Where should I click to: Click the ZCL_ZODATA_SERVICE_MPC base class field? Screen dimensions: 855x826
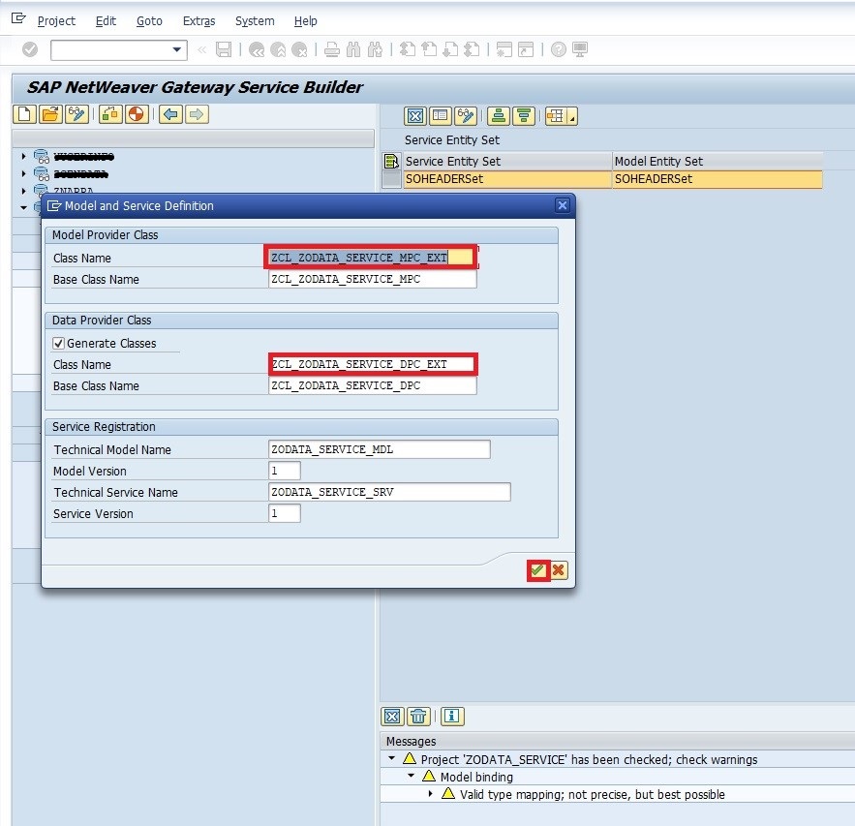pos(372,279)
